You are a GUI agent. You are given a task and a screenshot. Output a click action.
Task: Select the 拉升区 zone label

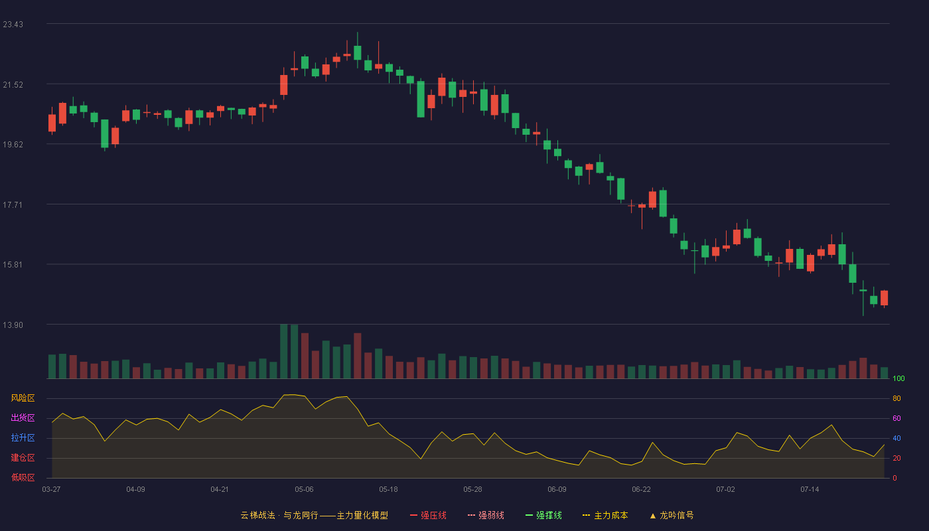23,438
